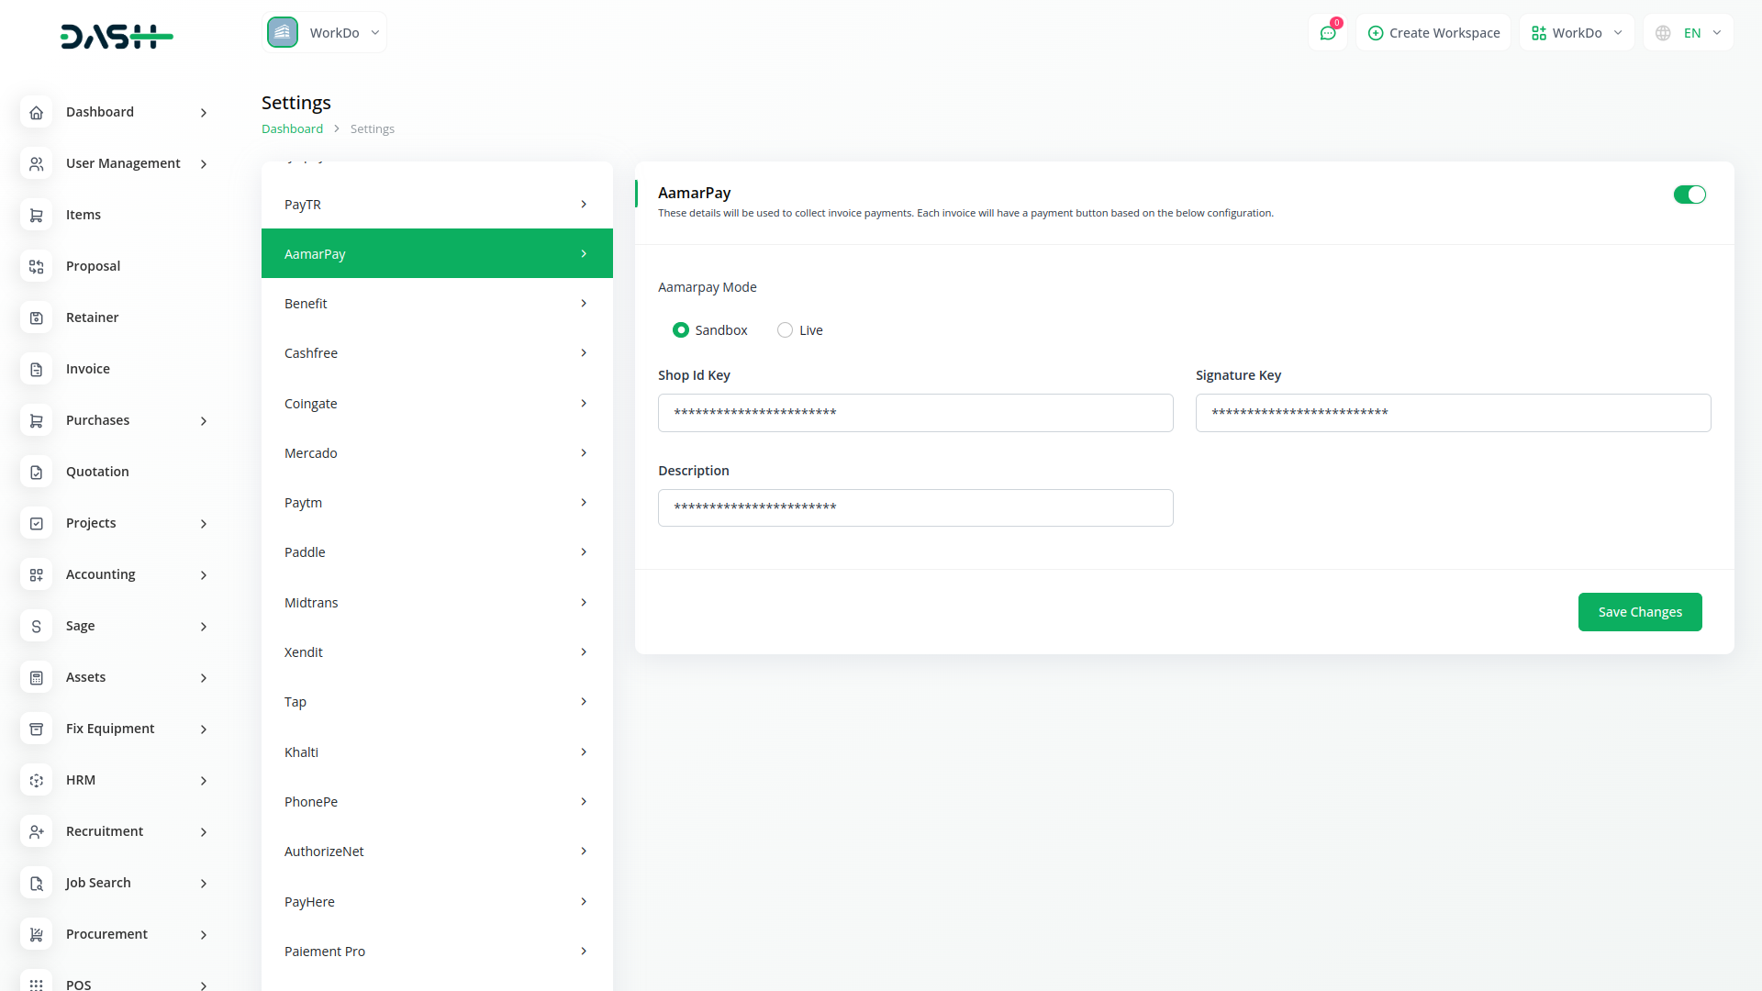Open PayTR settings section
This screenshot has height=991, width=1762.
(x=437, y=205)
